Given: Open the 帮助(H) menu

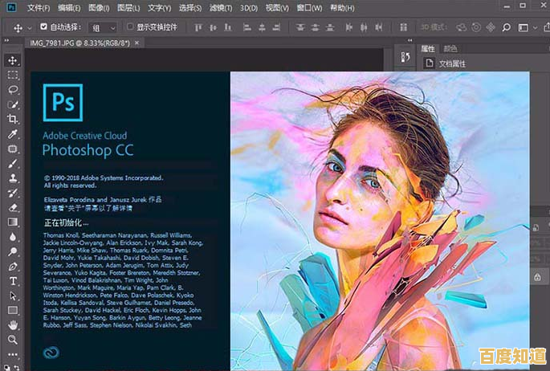Looking at the screenshot, I should pyautogui.click(x=342, y=8).
